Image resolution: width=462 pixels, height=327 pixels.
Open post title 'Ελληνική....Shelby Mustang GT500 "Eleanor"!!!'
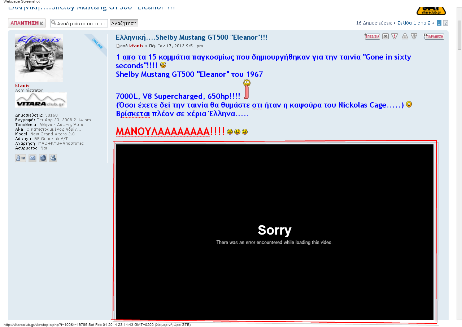point(192,38)
